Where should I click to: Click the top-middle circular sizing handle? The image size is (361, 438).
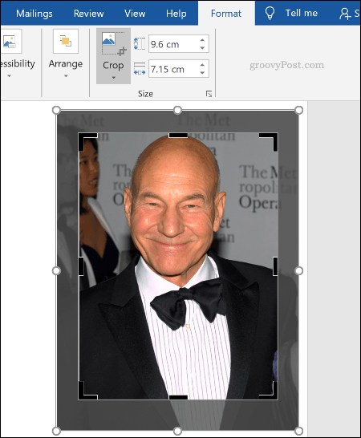[178, 111]
